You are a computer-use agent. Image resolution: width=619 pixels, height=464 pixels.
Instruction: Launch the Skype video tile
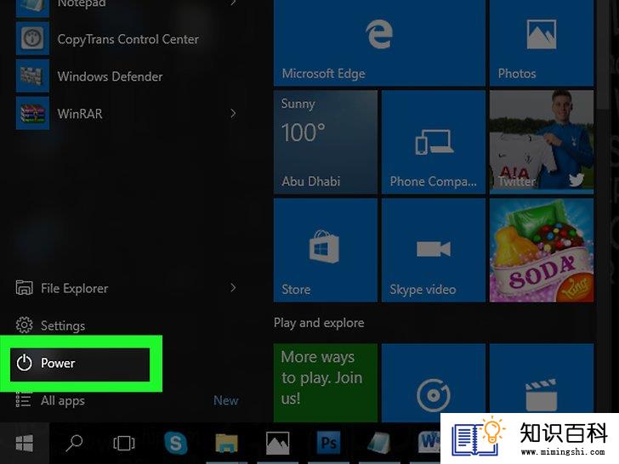click(434, 250)
